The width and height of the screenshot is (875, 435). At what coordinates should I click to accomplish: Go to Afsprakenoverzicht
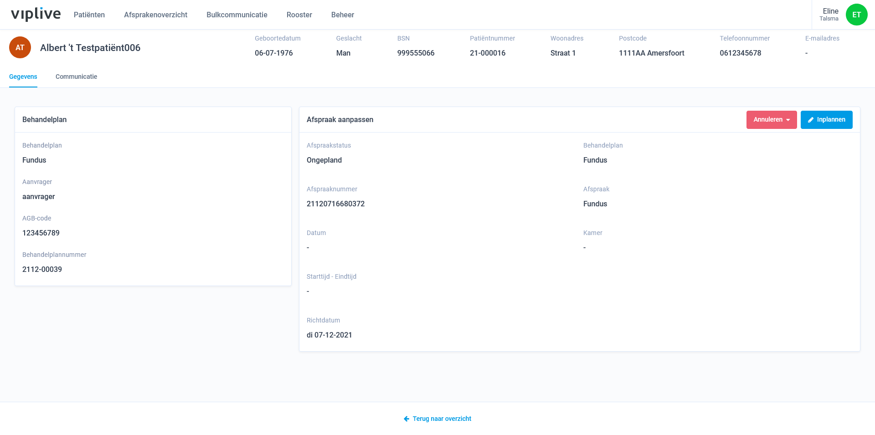[x=155, y=15]
